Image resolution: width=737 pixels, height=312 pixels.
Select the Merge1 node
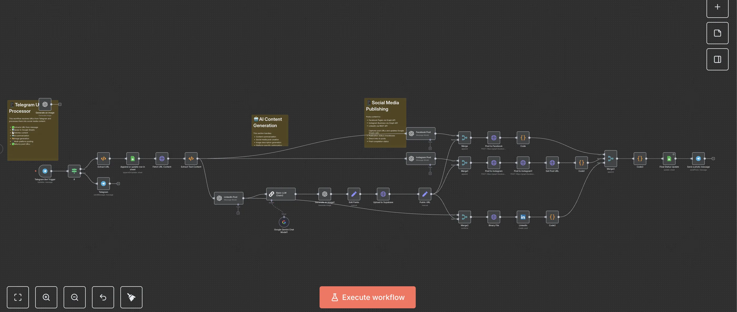tap(464, 163)
